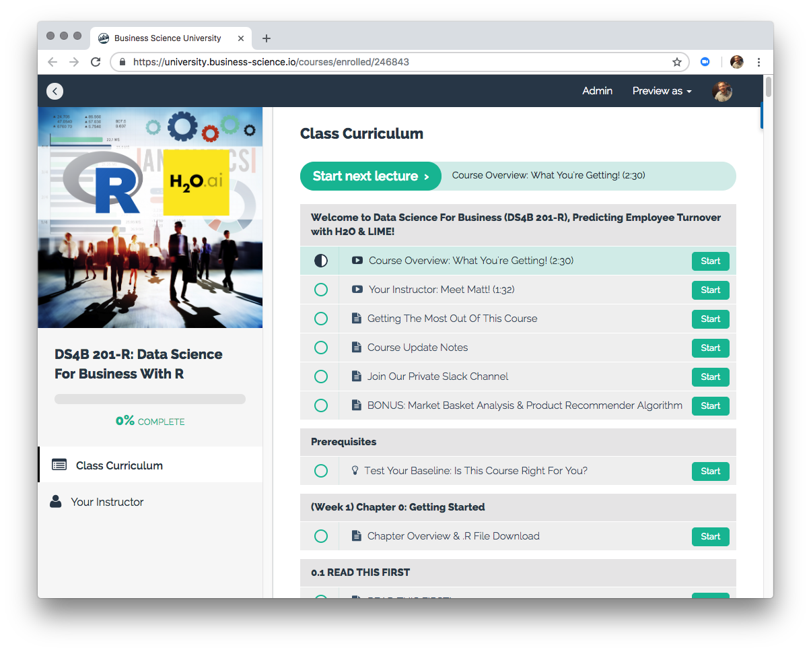Expand the Preview as dropdown
The height and width of the screenshot is (652, 811).
pyautogui.click(x=662, y=91)
